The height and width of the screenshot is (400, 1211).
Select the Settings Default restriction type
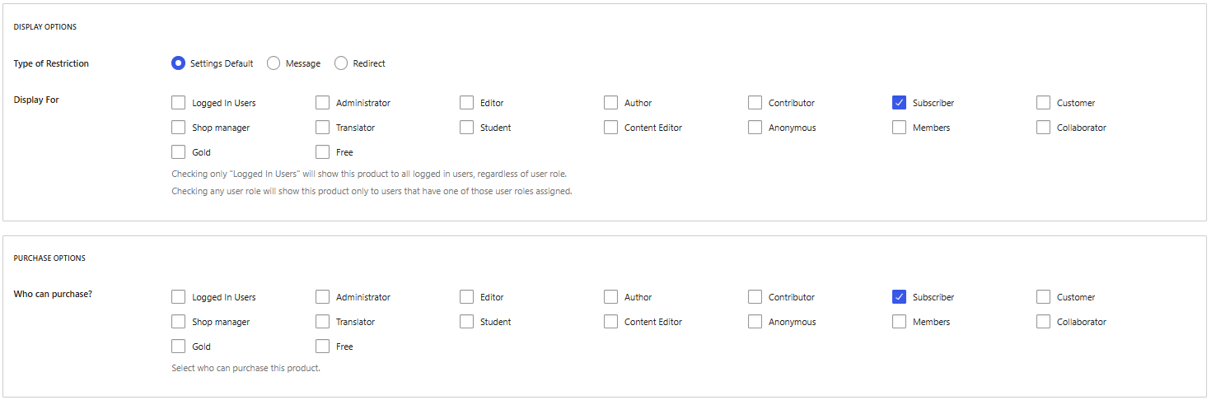[178, 63]
